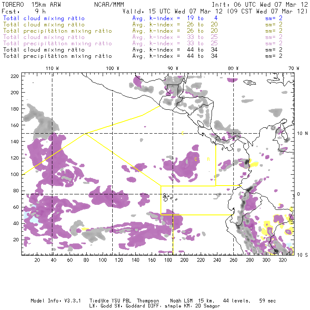Click the "180" tick label on the horizontal axis
Screen dimensions: 310x310
point(168,260)
